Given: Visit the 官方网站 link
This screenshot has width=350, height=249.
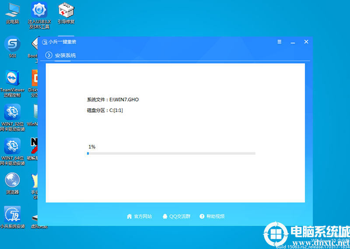Looking at the screenshot, I should pos(139,216).
